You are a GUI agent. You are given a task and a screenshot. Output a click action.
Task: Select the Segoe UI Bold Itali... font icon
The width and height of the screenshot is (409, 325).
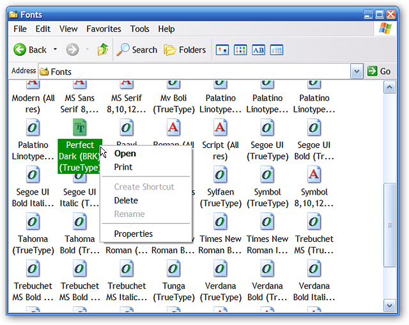pyautogui.click(x=33, y=175)
